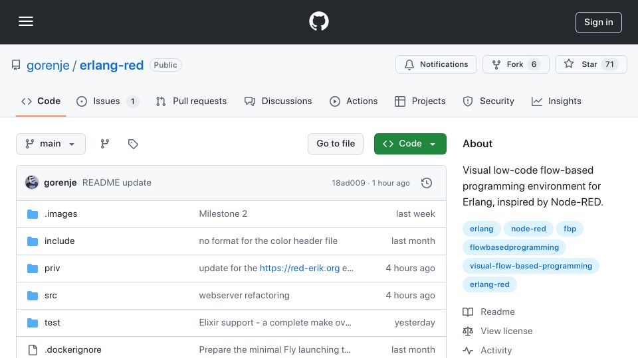The height and width of the screenshot is (358, 638).
Task: Open the Pull requests tab
Action: point(191,101)
